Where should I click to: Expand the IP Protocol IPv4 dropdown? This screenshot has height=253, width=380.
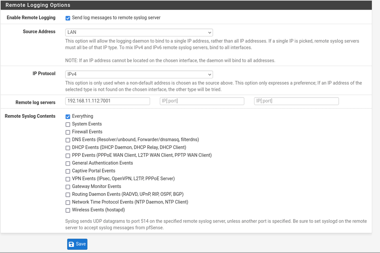pyautogui.click(x=139, y=74)
